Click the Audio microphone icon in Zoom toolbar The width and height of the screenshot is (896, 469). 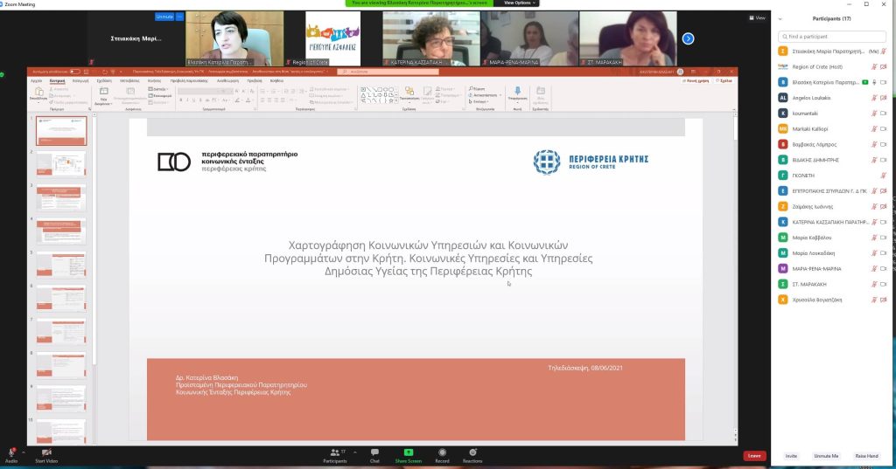tap(10, 452)
